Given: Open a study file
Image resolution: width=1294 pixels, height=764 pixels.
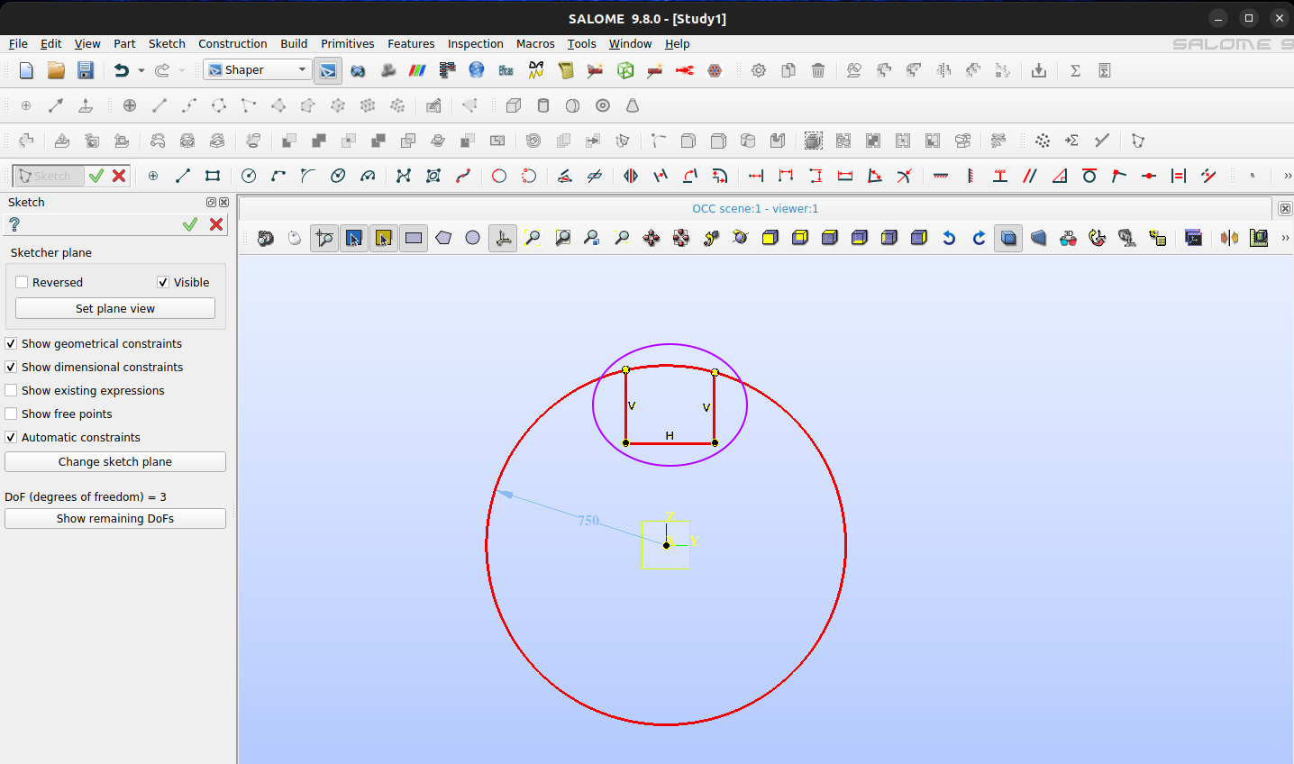Looking at the screenshot, I should [56, 70].
